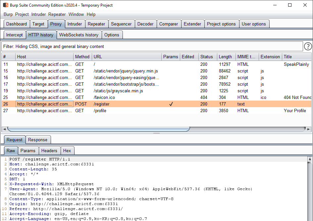Open the Help menu
Image resolution: width=313 pixels, height=221 pixels.
click(x=91, y=14)
